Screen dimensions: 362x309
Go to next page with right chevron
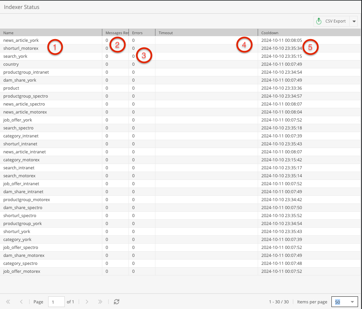coord(87,302)
